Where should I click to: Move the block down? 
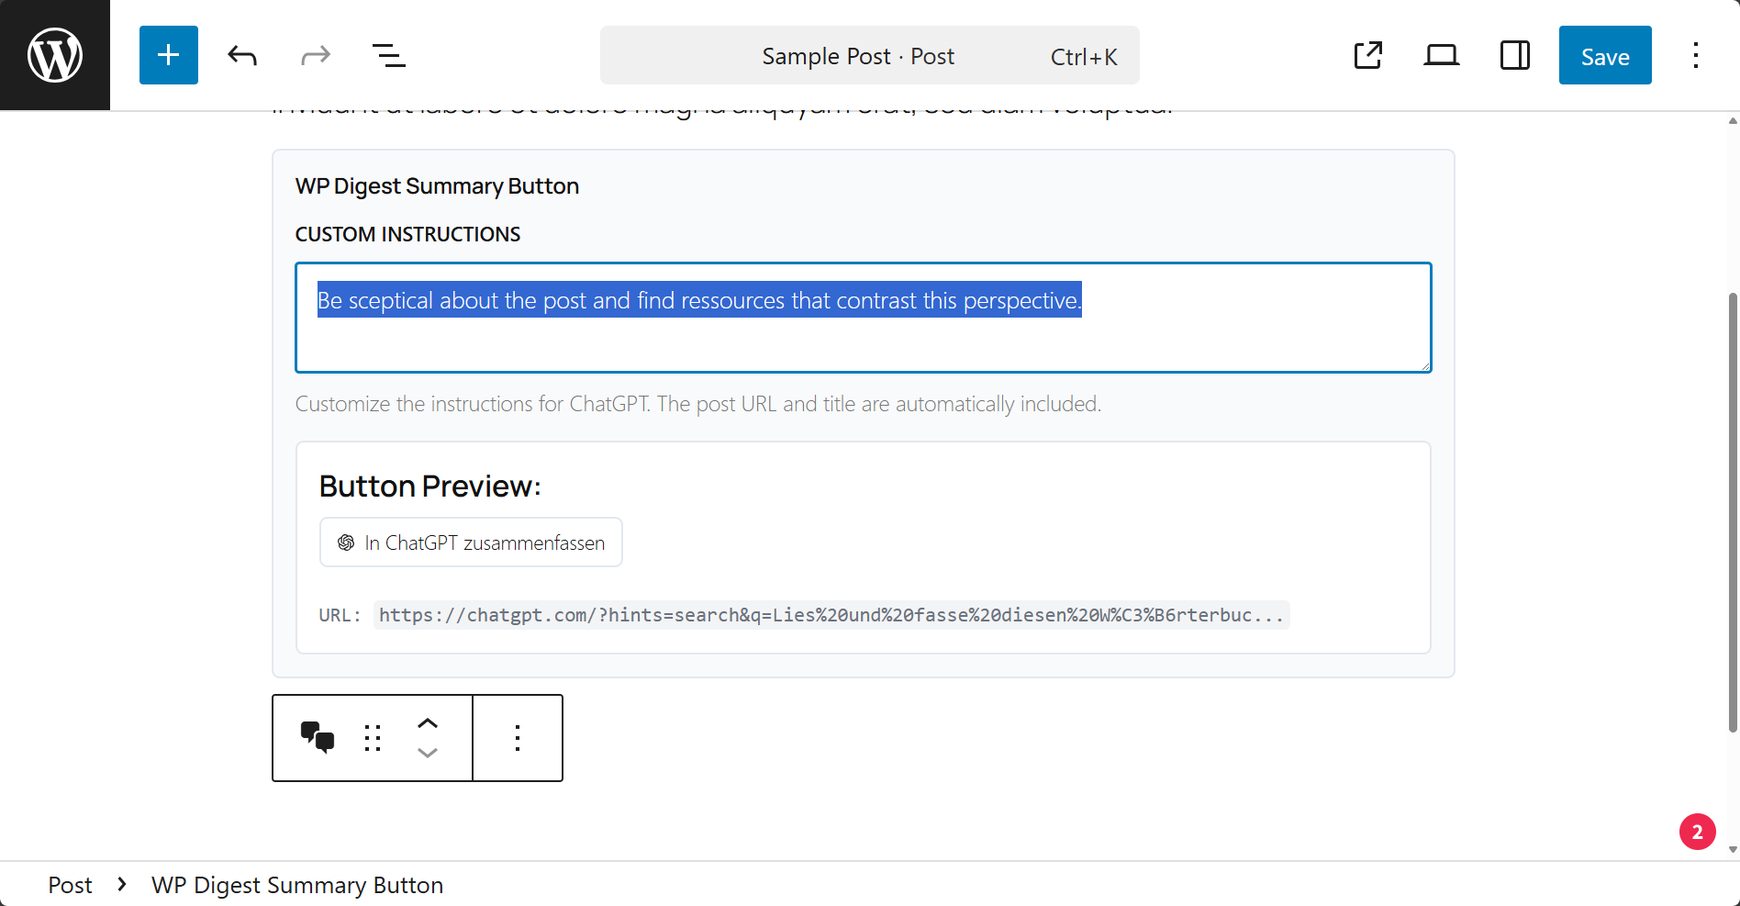click(428, 753)
